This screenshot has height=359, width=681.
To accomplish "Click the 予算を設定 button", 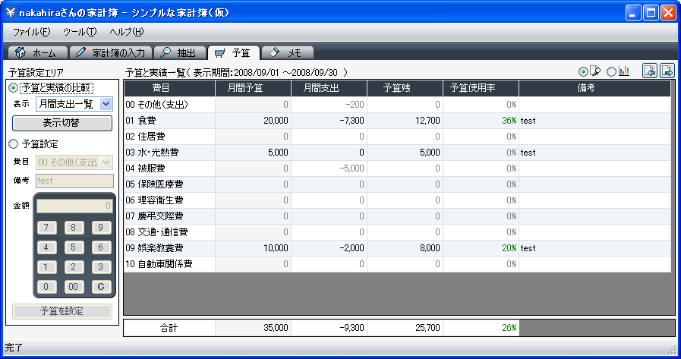I will [x=62, y=311].
